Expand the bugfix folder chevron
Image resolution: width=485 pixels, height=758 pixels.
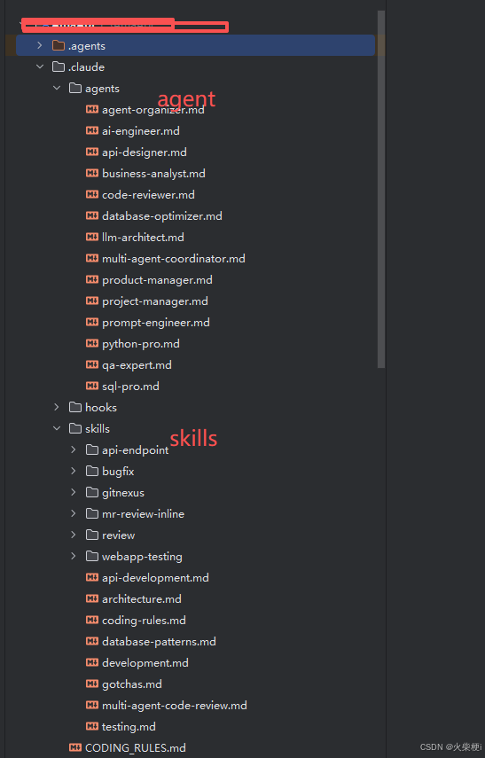tap(74, 471)
